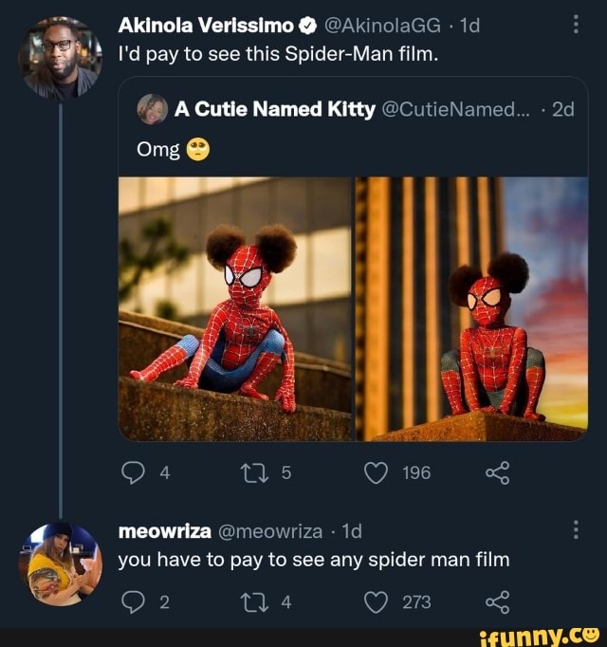The width and height of the screenshot is (607, 647).
Task: Share Akinola Verissimo's tweet
Action: coord(497,471)
